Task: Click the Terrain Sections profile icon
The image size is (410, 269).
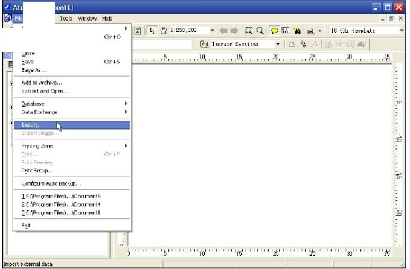Action: pos(204,44)
